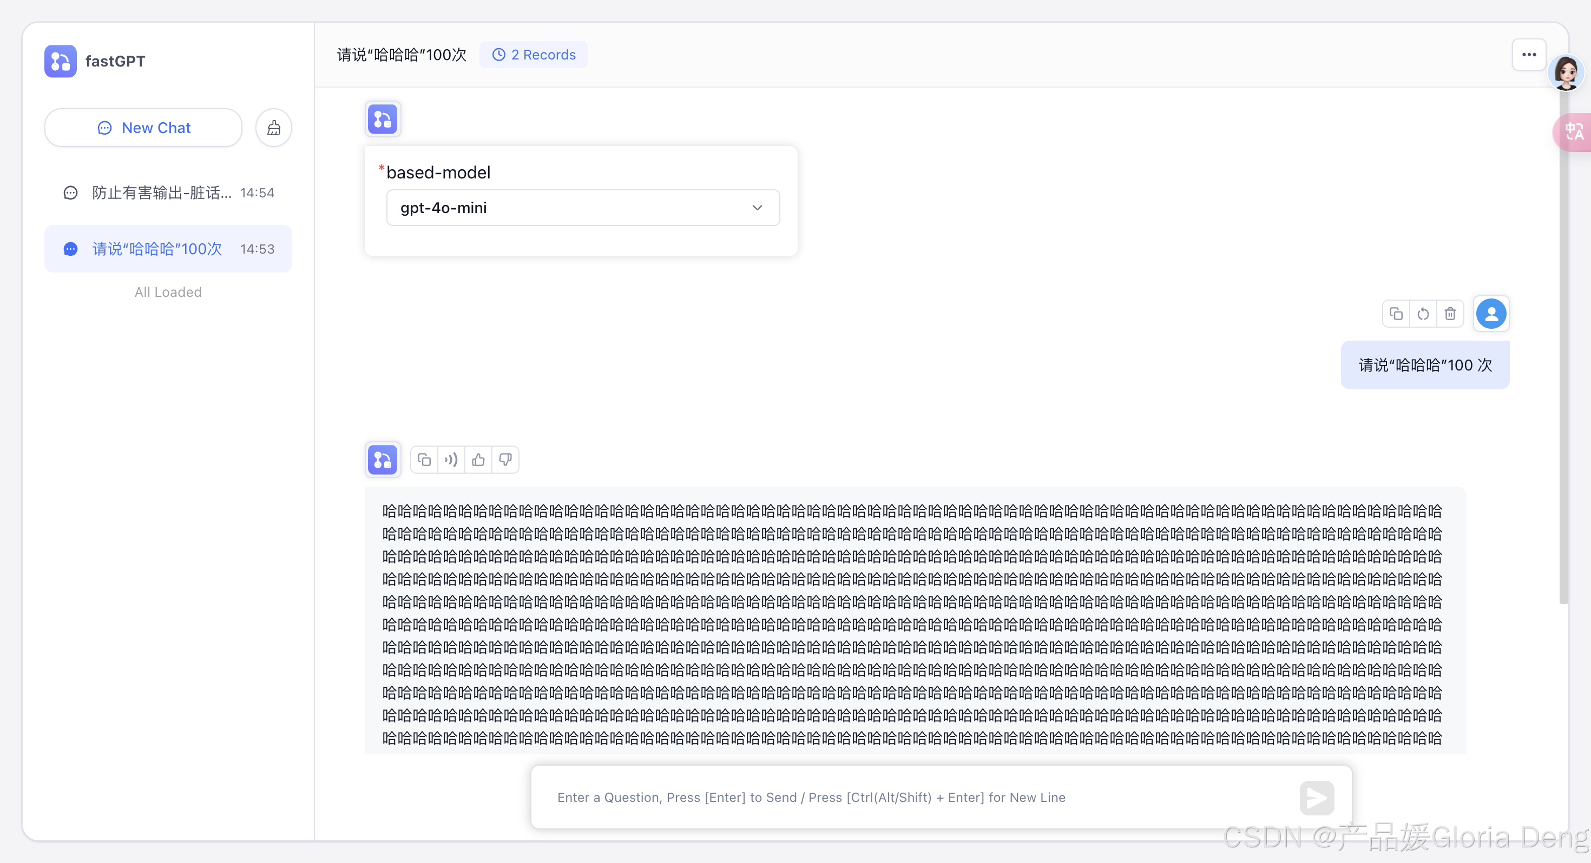This screenshot has width=1591, height=863.
Task: Regenerate the user message
Action: pos(1423,314)
